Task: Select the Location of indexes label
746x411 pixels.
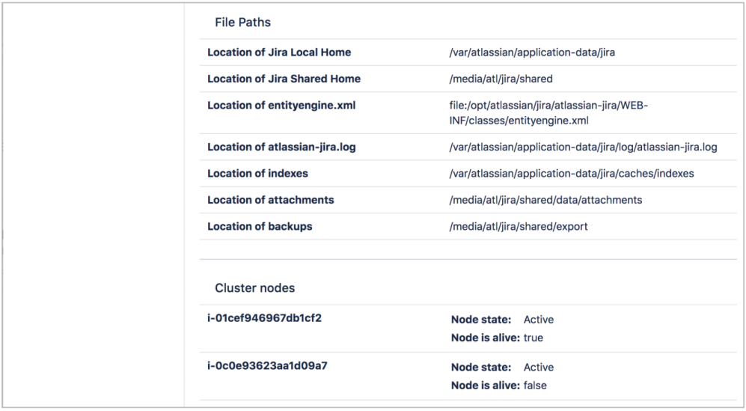Action: coord(257,174)
